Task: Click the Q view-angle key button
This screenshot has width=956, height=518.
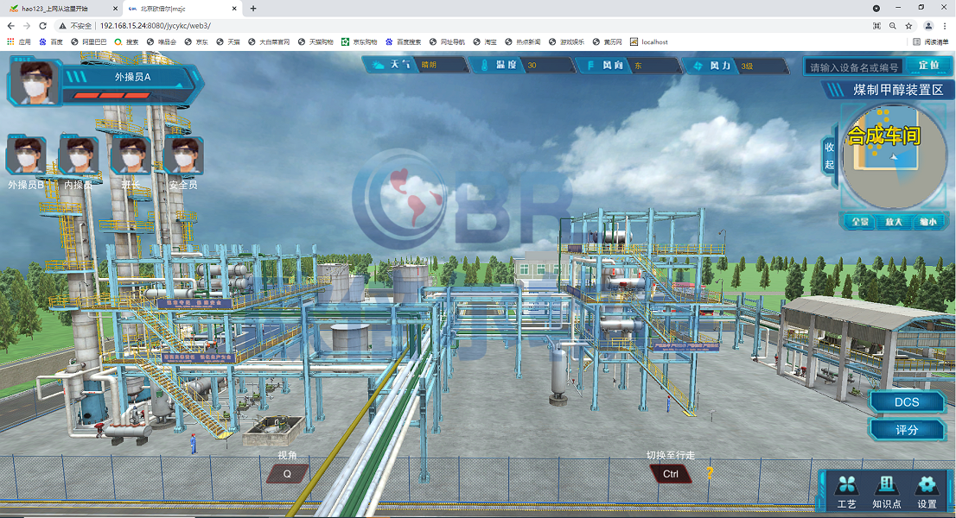Action: click(x=287, y=474)
